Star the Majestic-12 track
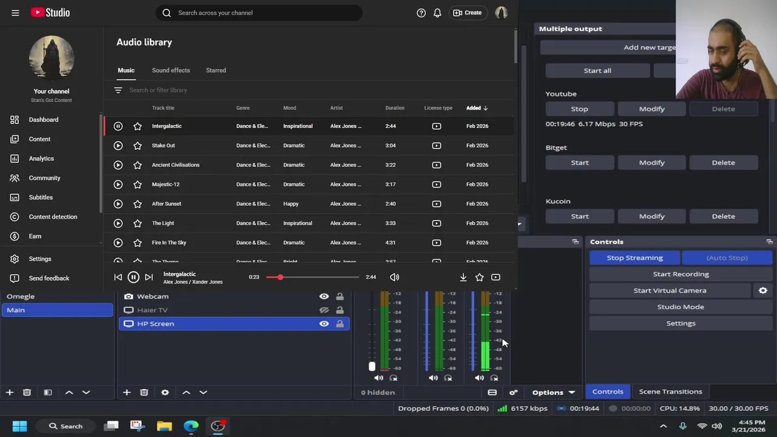 (x=138, y=185)
